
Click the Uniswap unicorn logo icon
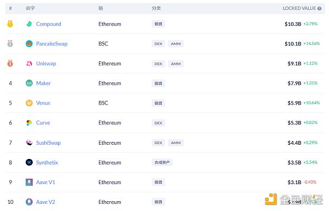(29, 64)
